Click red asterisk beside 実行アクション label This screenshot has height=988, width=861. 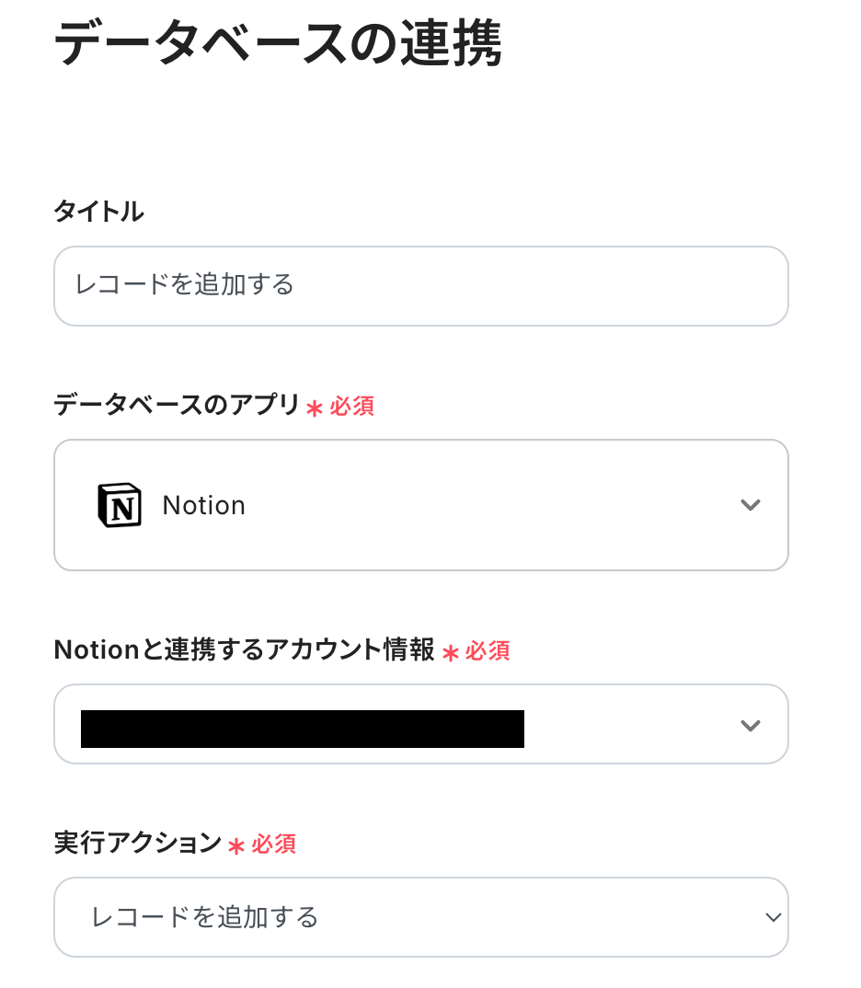pyautogui.click(x=236, y=846)
